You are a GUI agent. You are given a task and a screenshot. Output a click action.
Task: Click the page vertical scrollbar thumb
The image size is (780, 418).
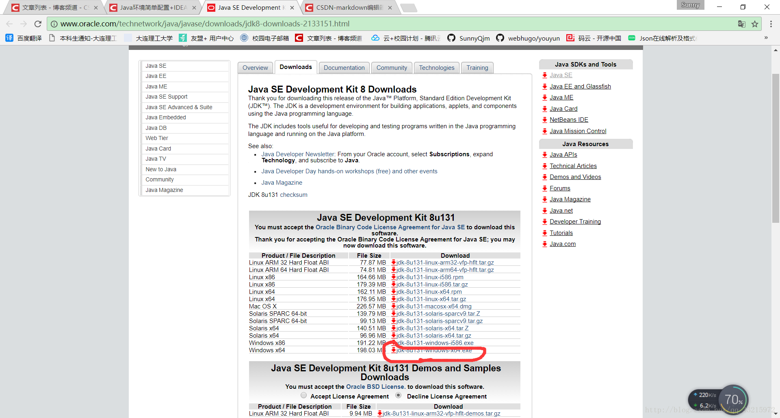[775, 148]
